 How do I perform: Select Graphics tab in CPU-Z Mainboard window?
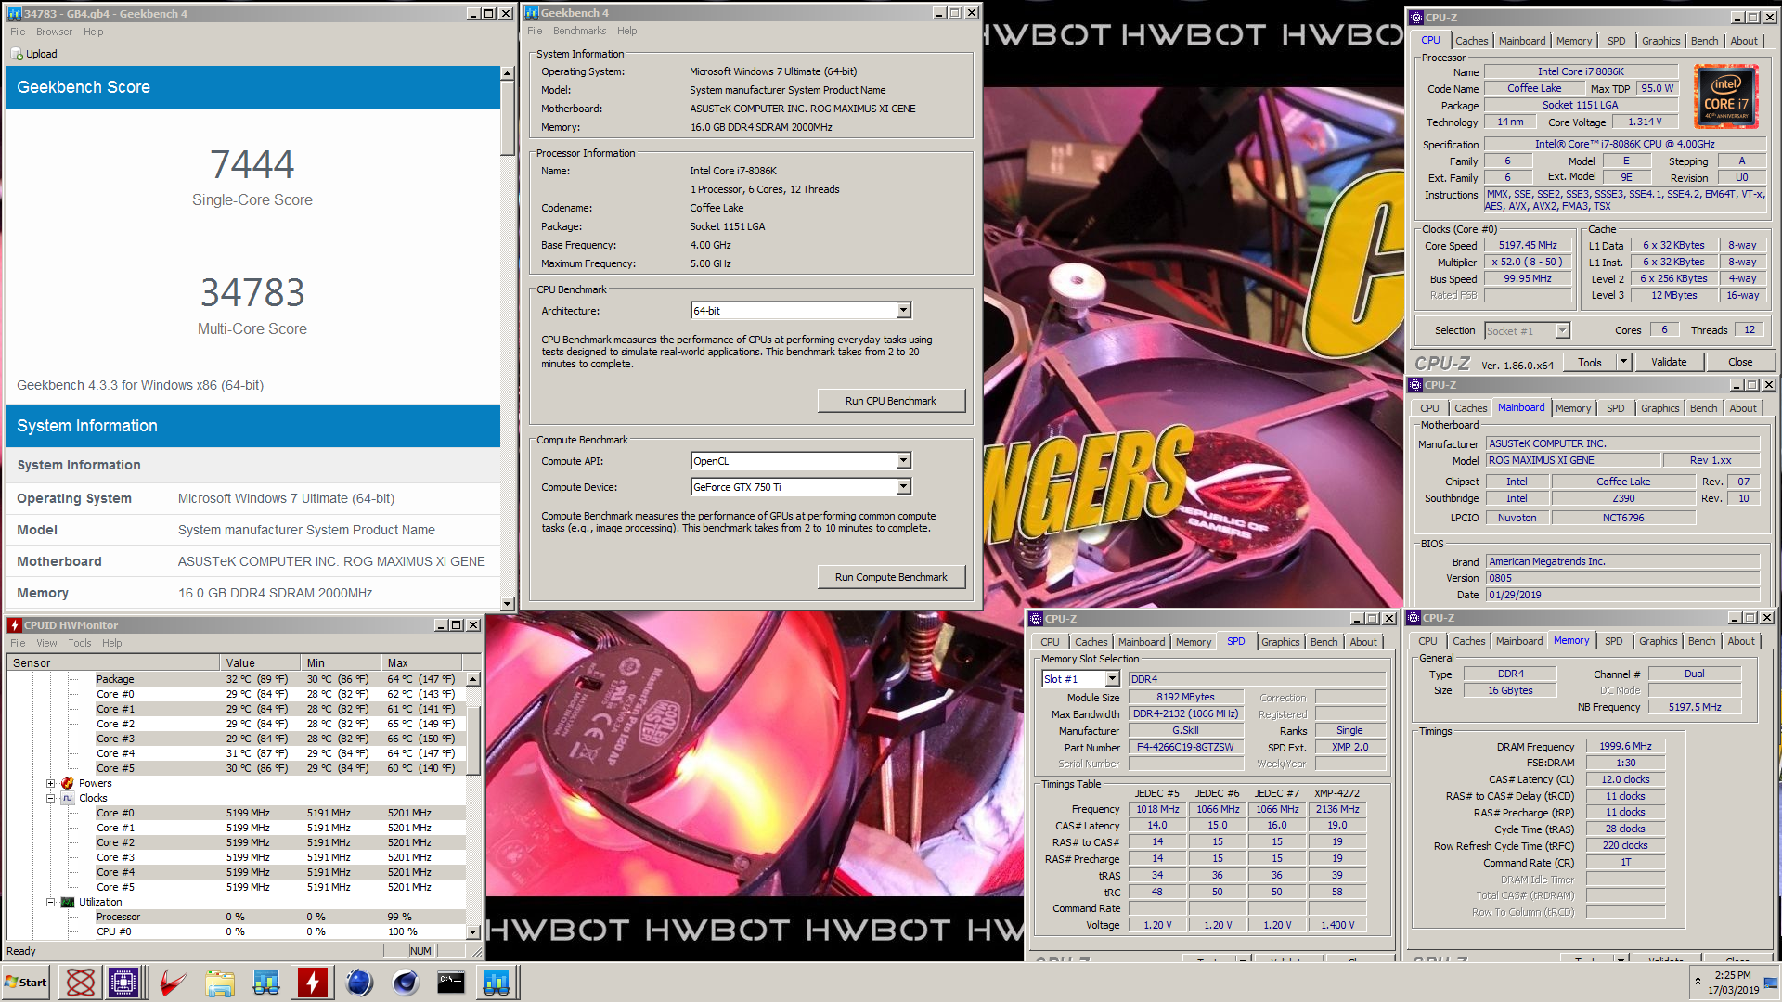tap(1659, 408)
